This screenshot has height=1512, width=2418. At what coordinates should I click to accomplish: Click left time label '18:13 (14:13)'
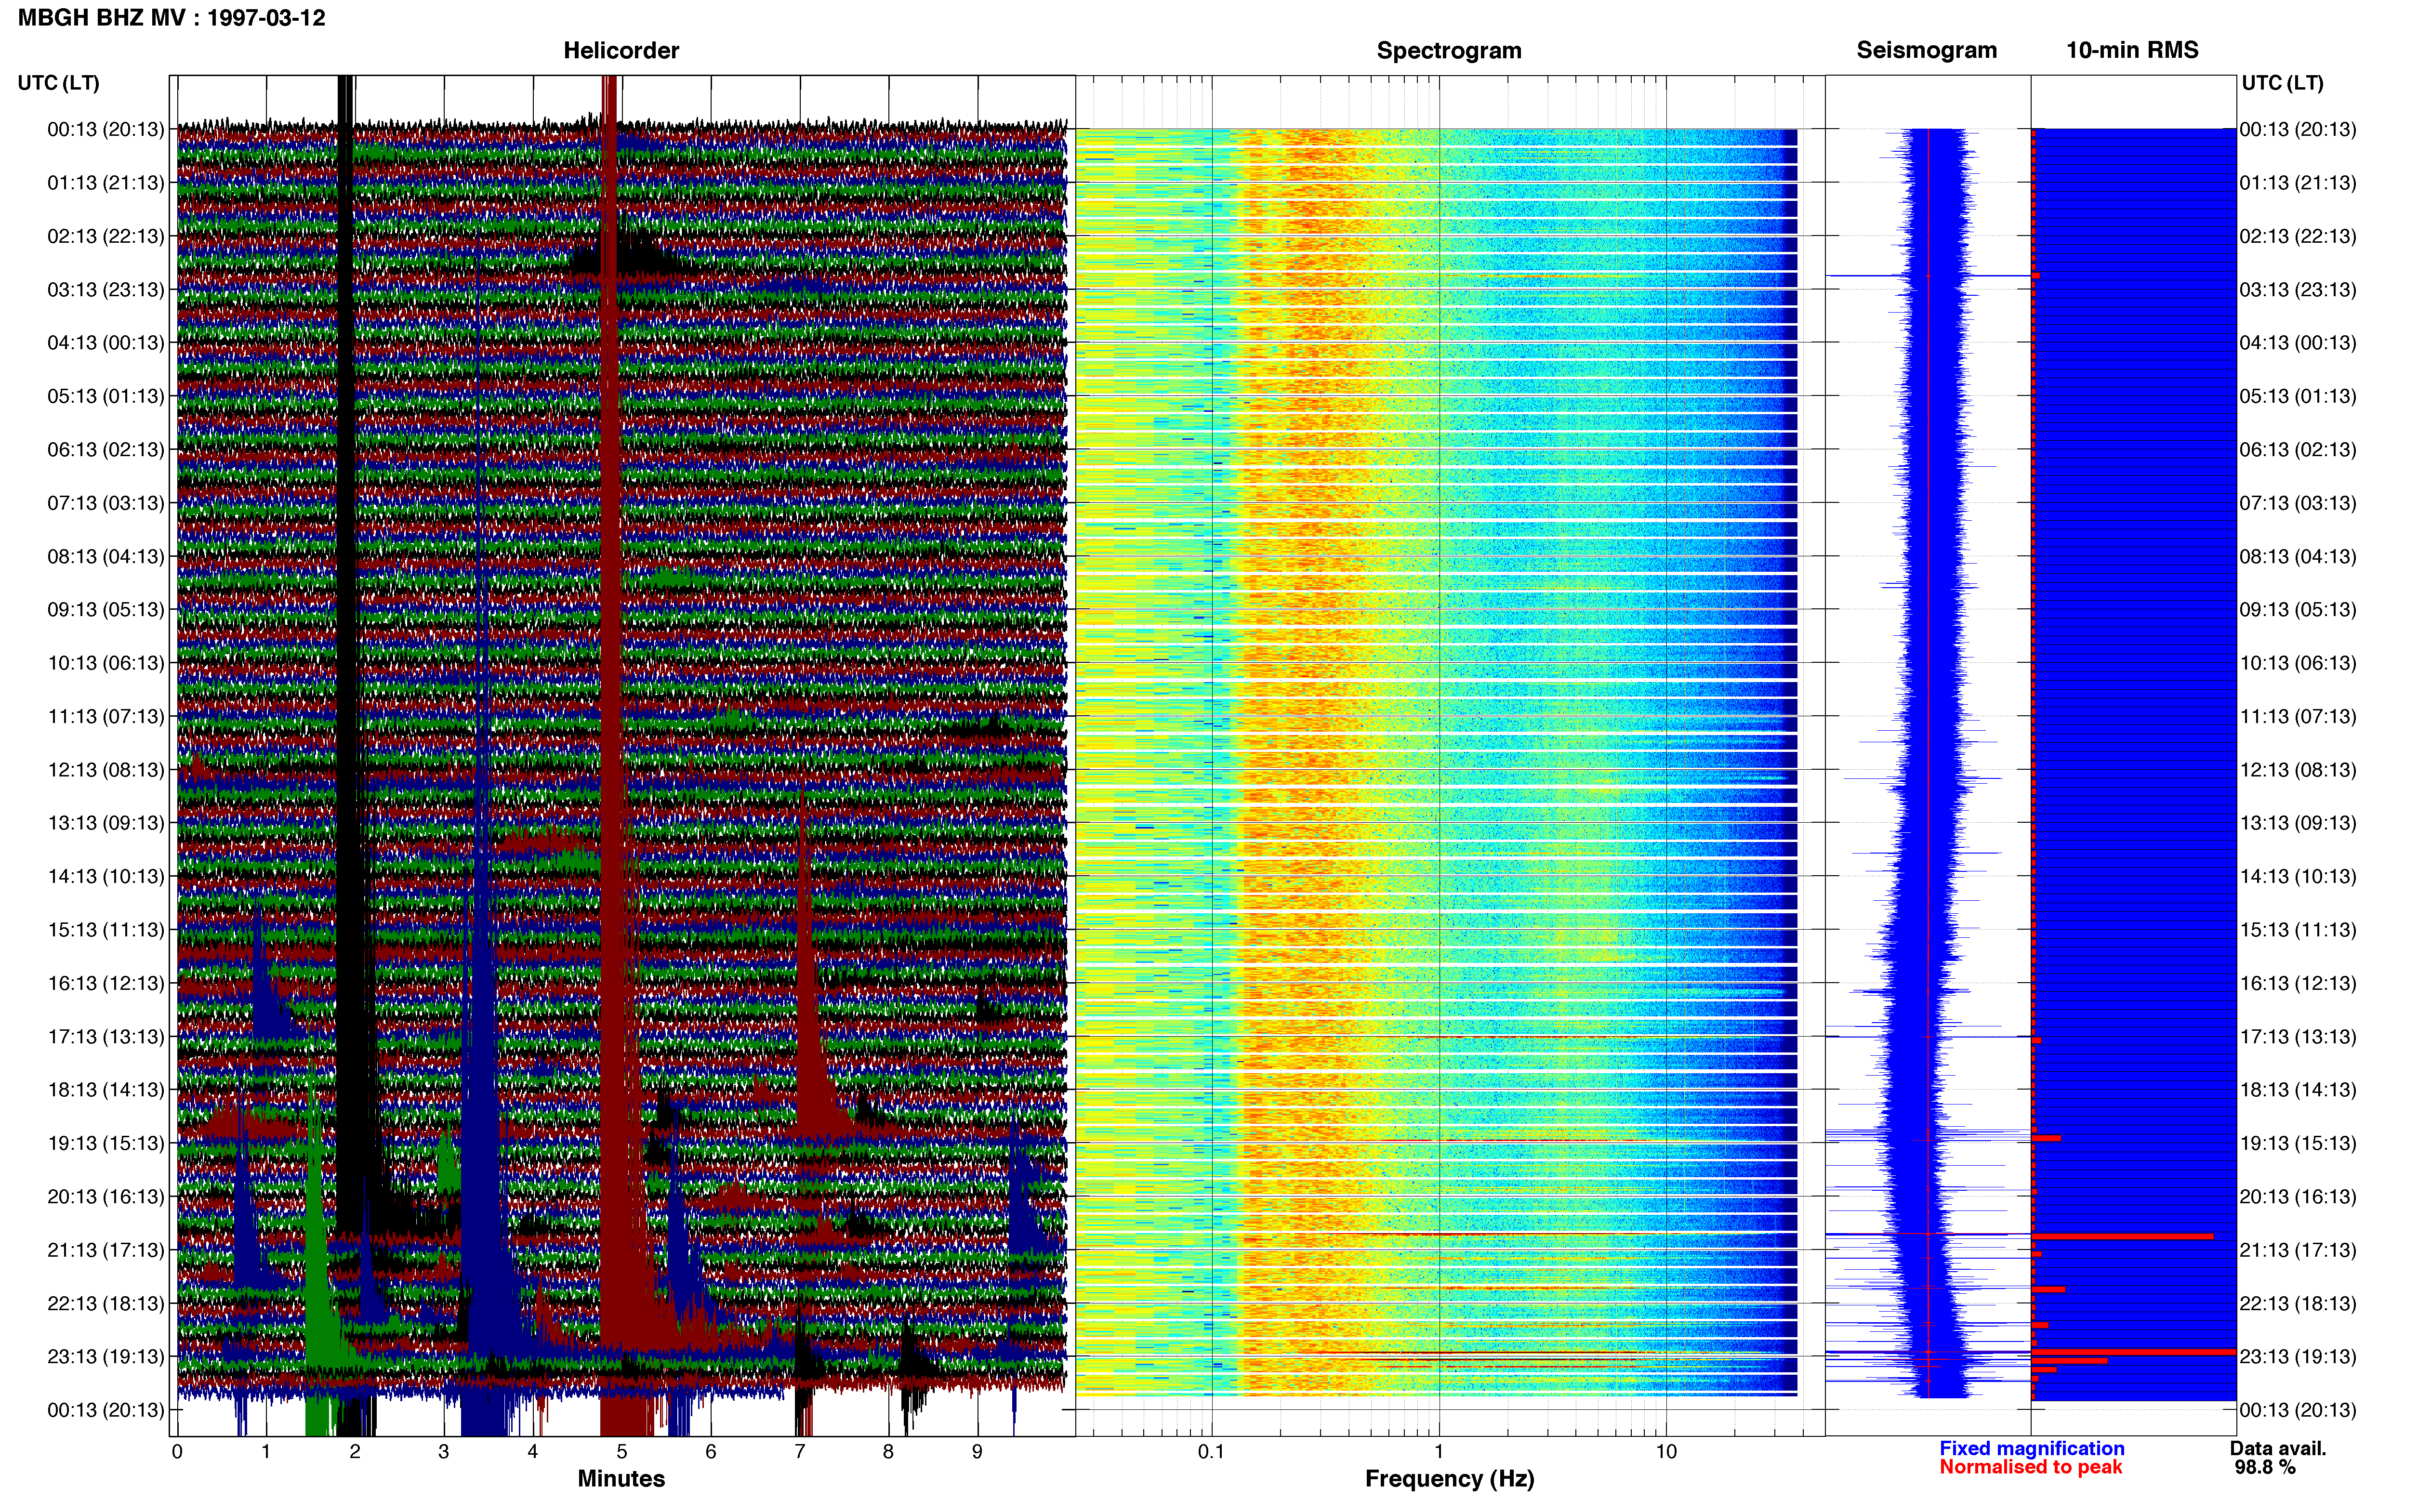(x=106, y=1090)
